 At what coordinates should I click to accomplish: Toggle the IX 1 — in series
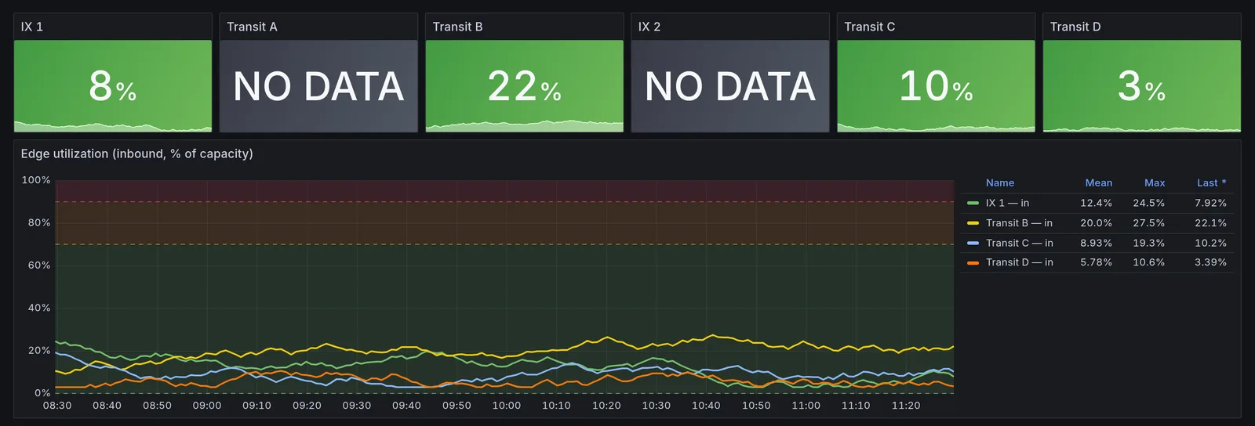coord(1007,203)
